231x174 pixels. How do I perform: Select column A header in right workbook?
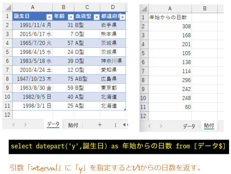point(170,9)
